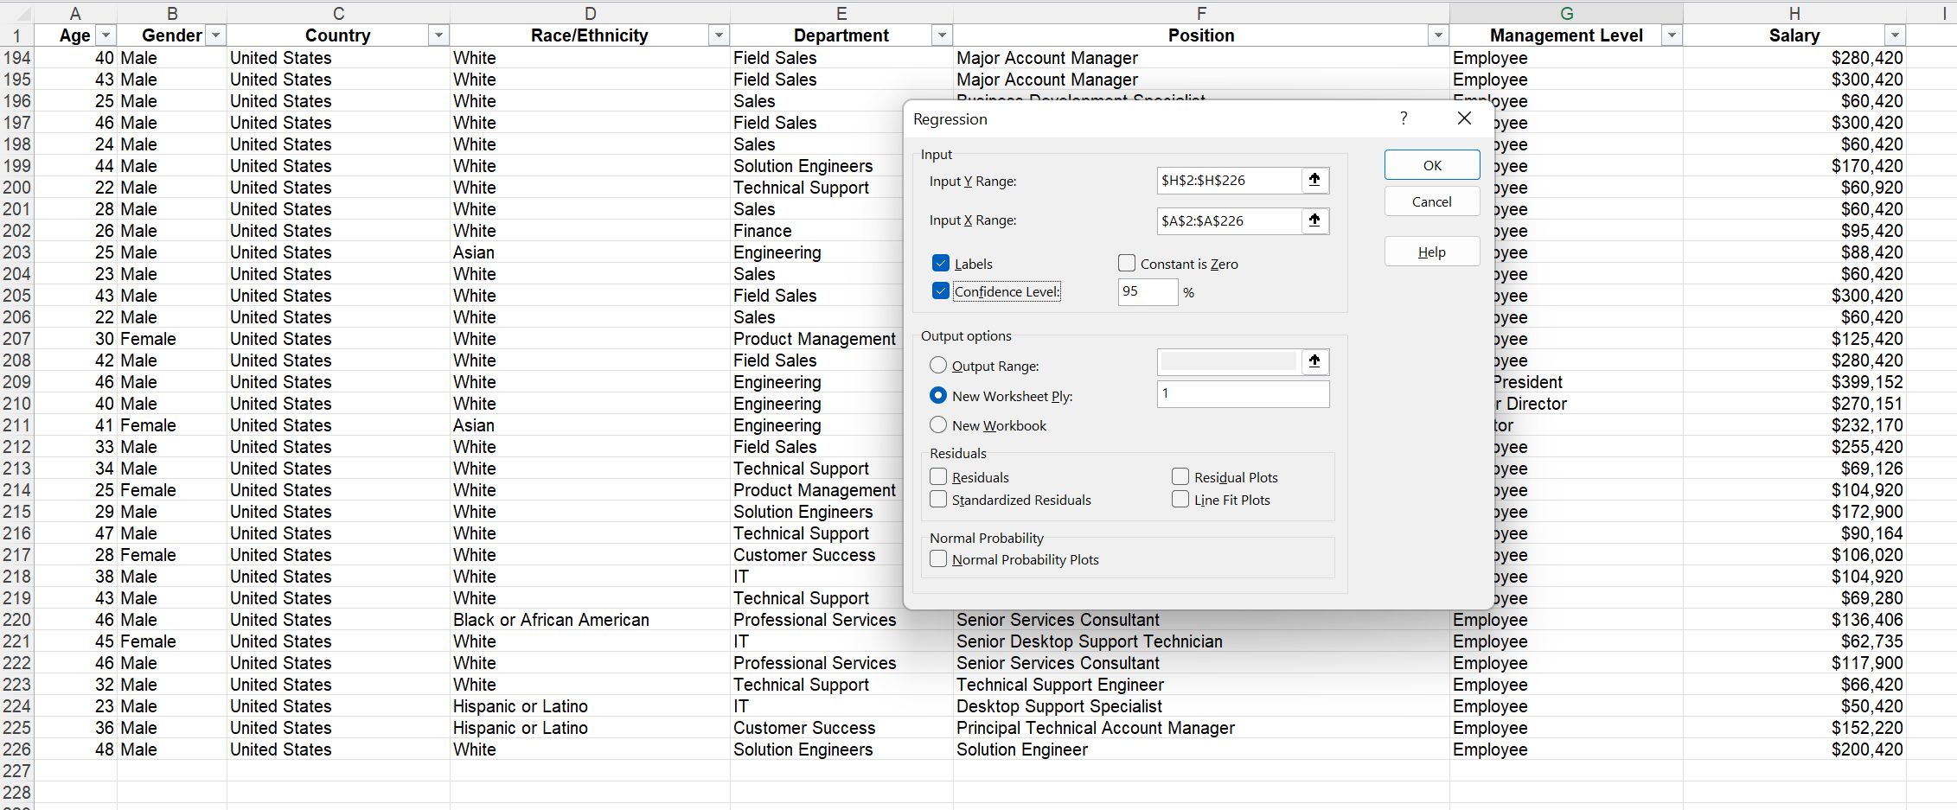Screen dimensions: 1957x810
Task: Click the Input Y Range text field
Action: (x=1230, y=180)
